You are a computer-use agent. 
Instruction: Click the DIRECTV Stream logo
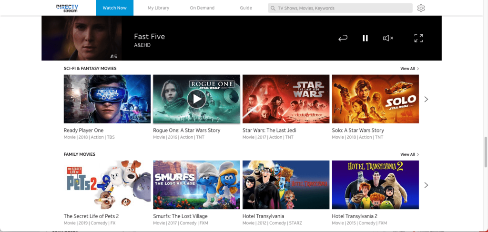pyautogui.click(x=67, y=8)
